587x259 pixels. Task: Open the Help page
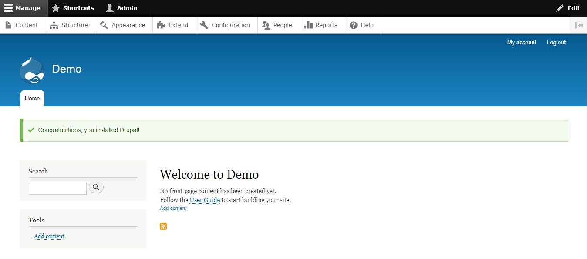coord(362,25)
